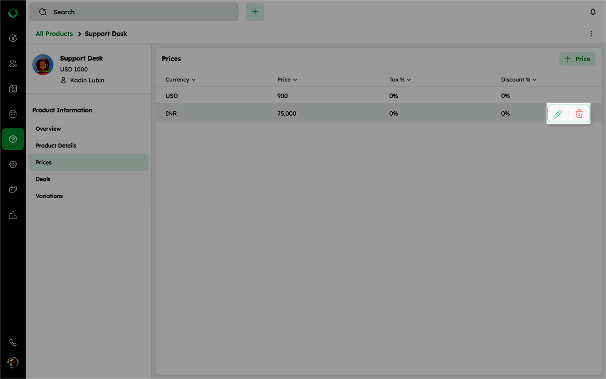Open the phone dialer icon

coord(13,343)
